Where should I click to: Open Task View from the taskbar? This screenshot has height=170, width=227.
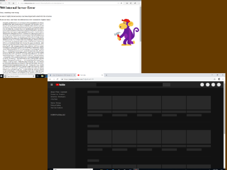[37, 76]
